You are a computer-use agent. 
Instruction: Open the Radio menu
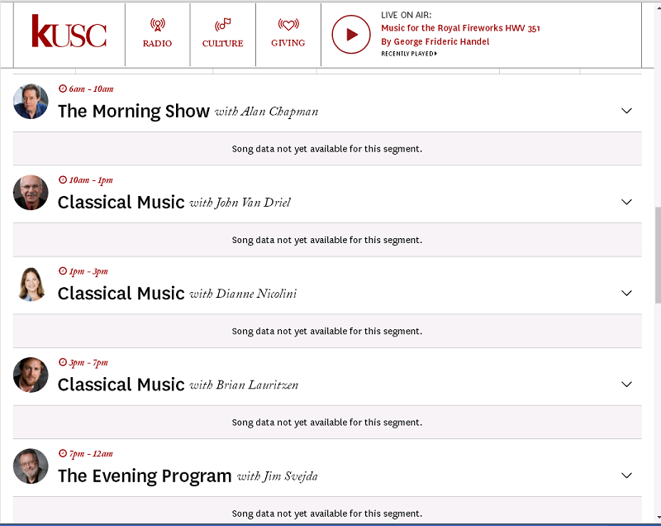point(157,33)
